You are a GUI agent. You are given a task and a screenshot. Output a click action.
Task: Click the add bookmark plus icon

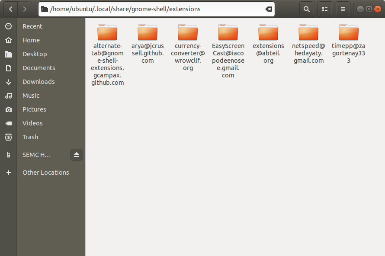point(9,172)
